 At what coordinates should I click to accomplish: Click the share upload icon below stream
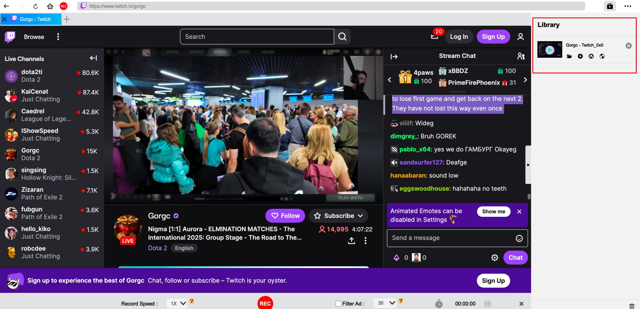pos(351,240)
